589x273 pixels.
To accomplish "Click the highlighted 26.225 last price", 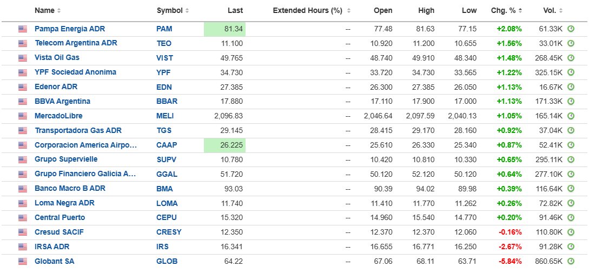I will point(224,145).
